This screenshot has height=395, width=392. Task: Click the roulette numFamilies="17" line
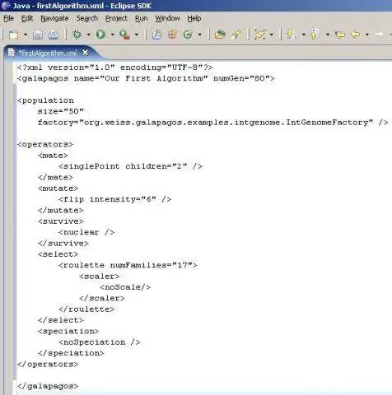coord(128,265)
